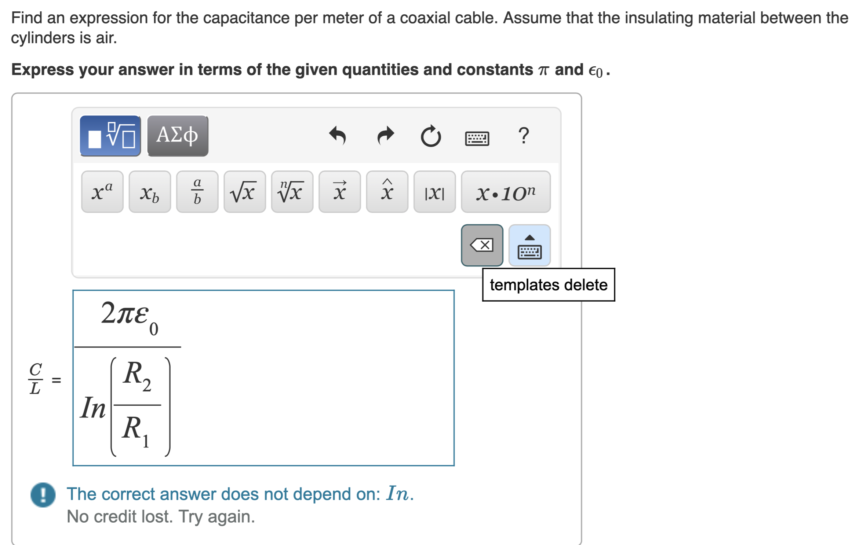Open keyboard shortcuts with the keyboard icon
Image resolution: width=863 pixels, height=545 pixels.
(477, 139)
